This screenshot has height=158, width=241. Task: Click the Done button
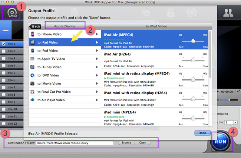tap(202, 133)
